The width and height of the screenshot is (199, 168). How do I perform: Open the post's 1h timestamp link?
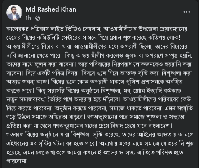pyautogui.click(x=28, y=18)
